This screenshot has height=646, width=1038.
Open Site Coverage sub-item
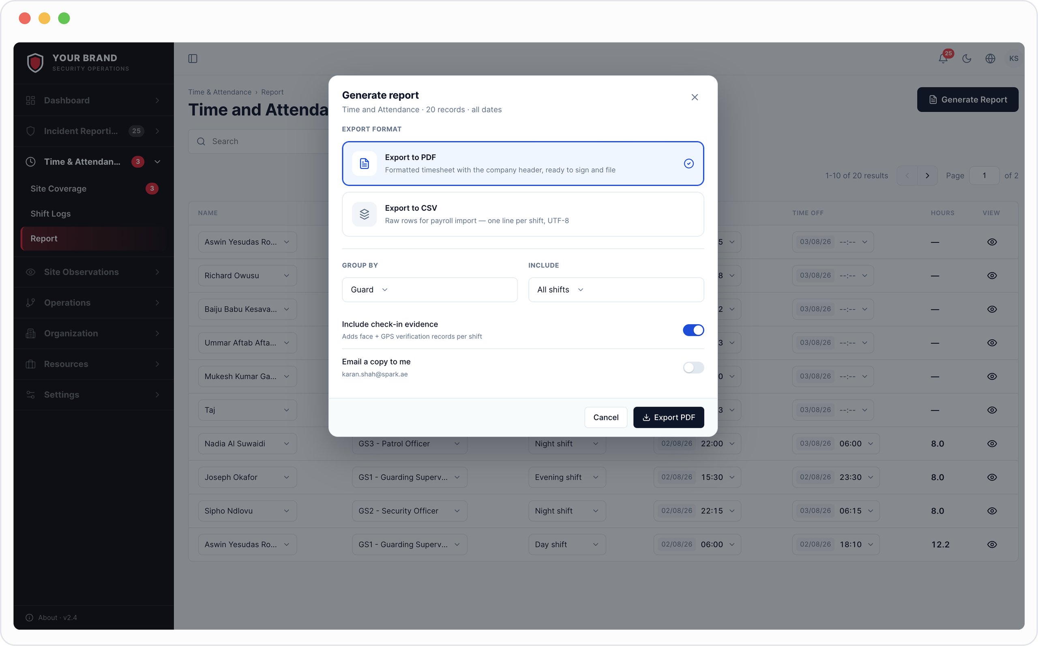[x=94, y=188]
